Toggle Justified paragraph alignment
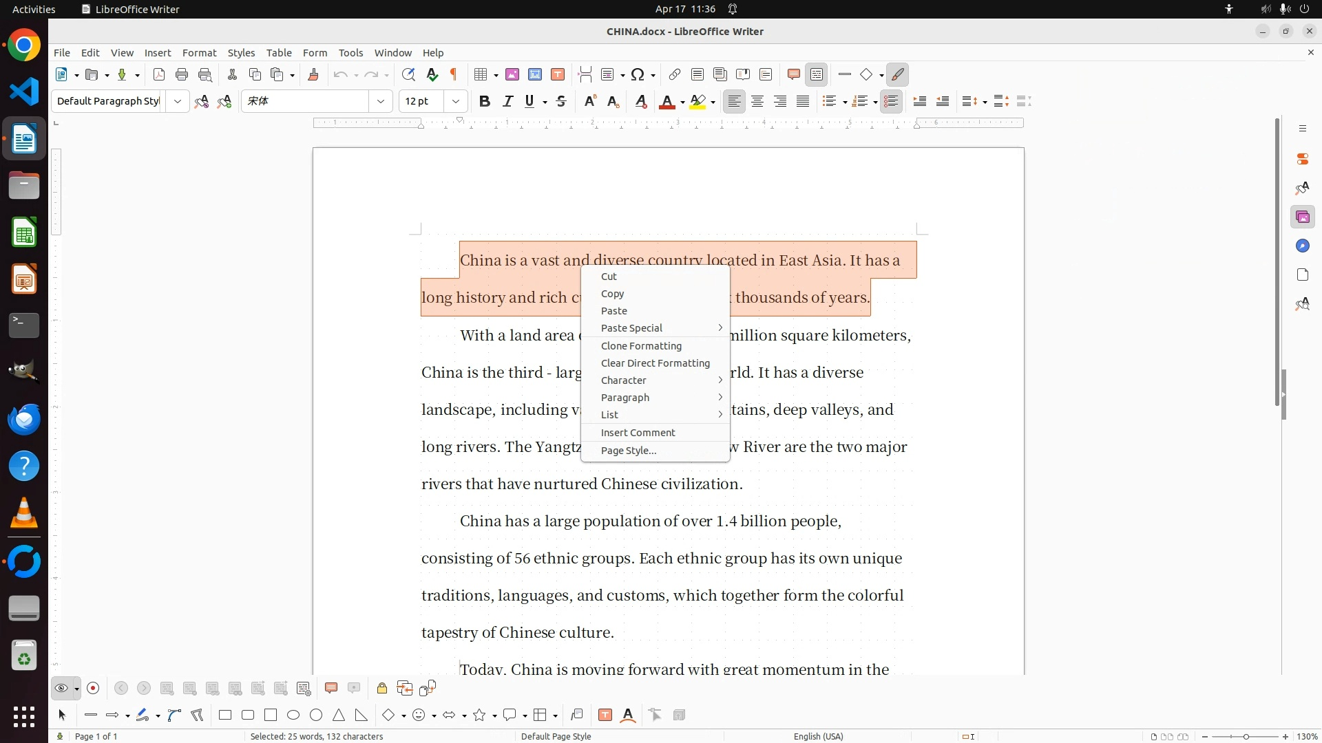1322x743 pixels. coord(803,102)
